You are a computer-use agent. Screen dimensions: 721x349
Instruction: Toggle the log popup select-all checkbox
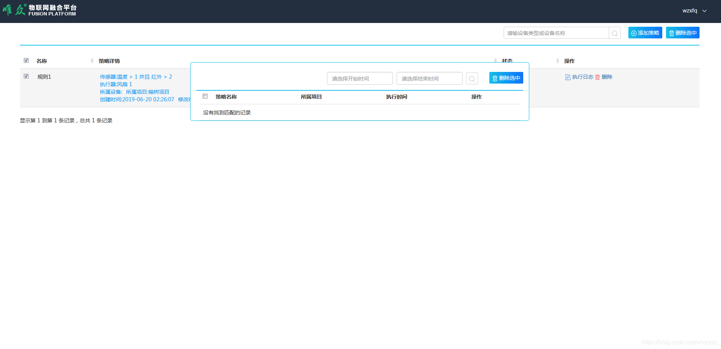tap(205, 96)
